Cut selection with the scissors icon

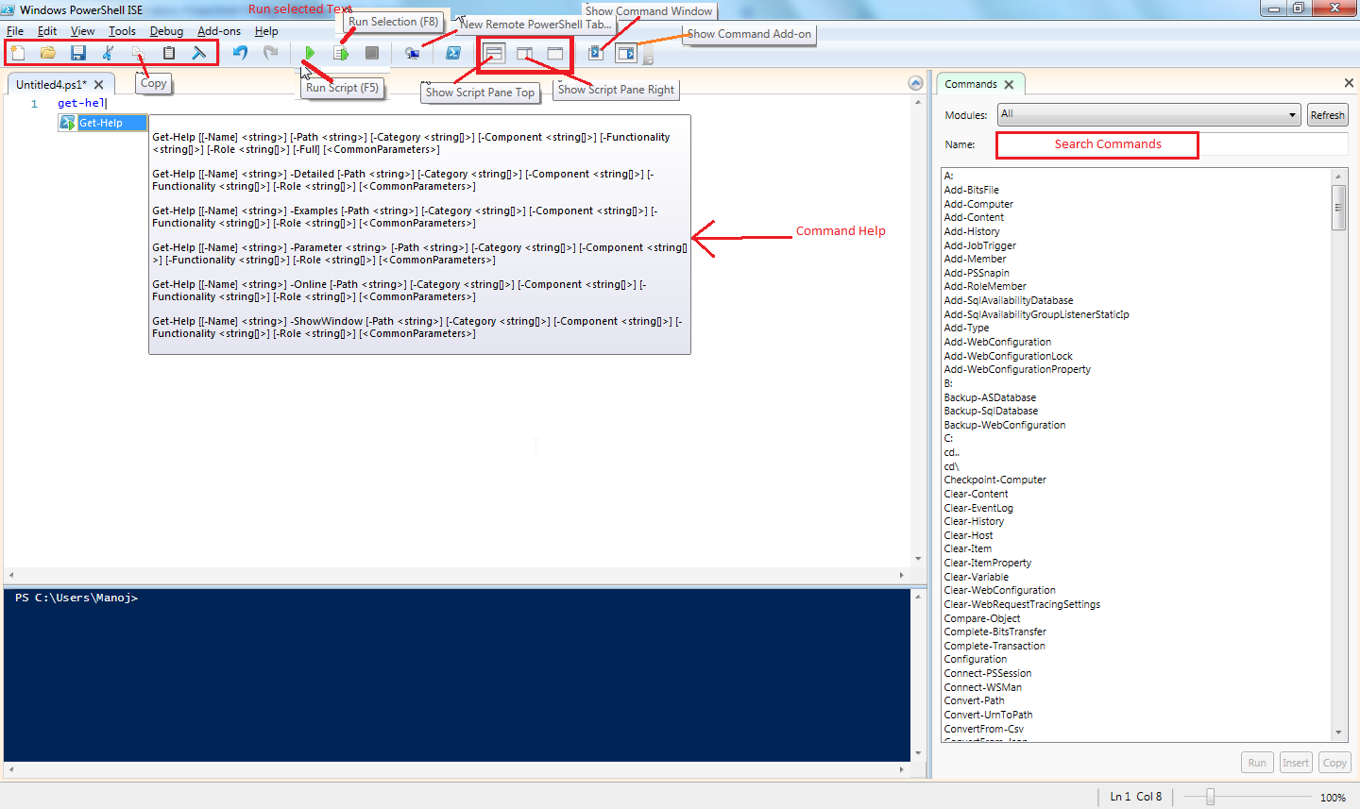click(108, 53)
